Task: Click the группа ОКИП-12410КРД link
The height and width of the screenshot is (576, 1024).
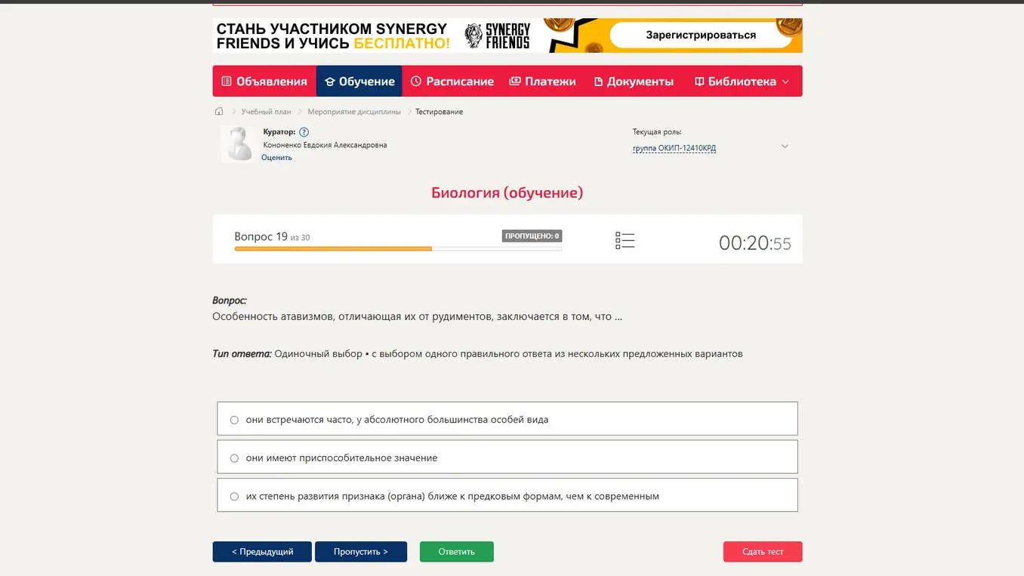Action: (674, 148)
